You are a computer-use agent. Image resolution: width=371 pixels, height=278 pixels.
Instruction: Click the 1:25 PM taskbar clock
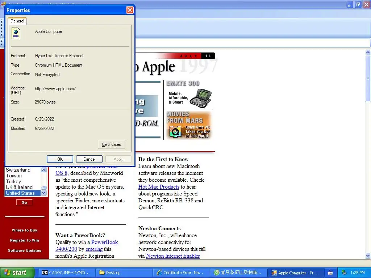358,273
